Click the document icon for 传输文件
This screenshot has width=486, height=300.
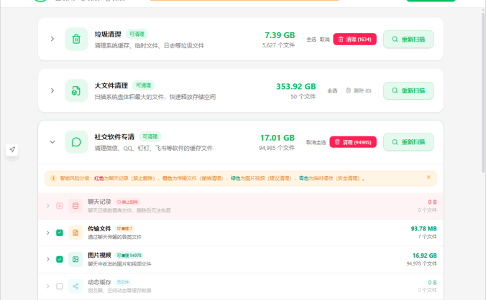point(75,233)
